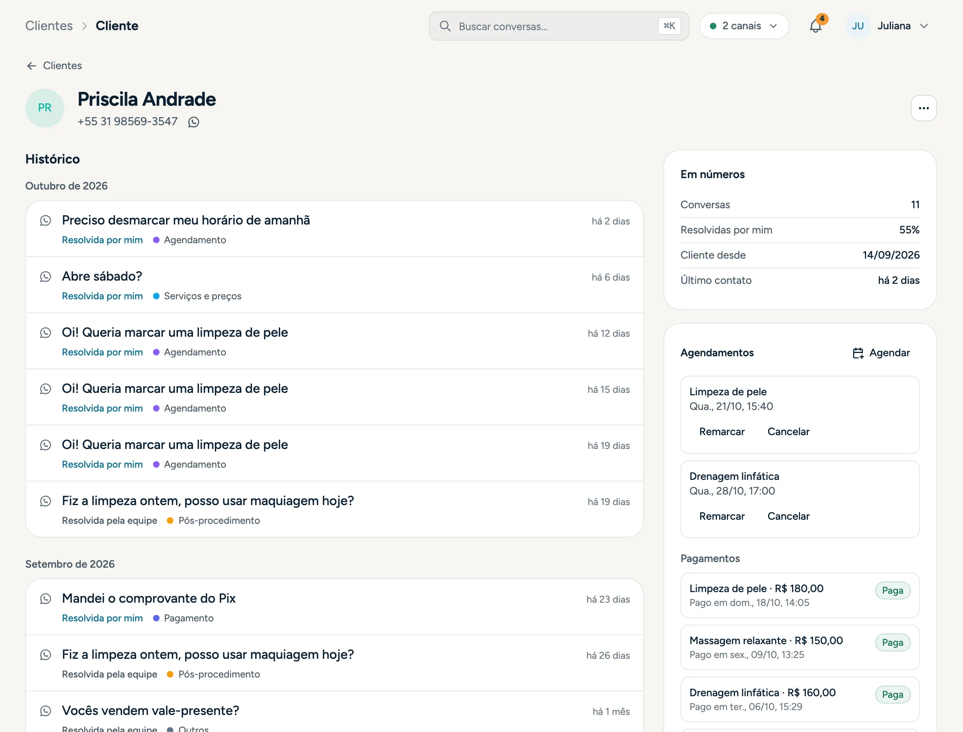Click WhatsApp icon on the 'há 12 dias' conversation

coord(45,333)
